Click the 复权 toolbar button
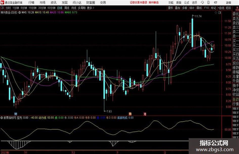 pos(170,8)
